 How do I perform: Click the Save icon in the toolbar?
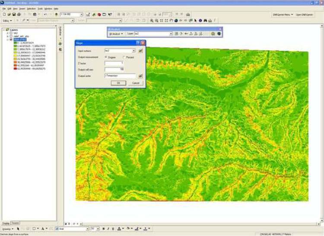14,14
